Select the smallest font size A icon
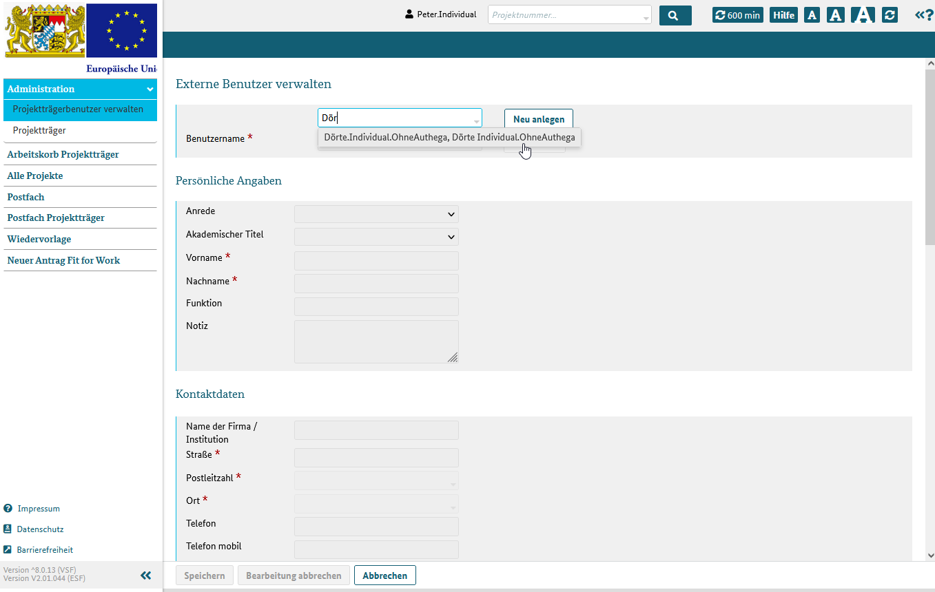Screen dimensions: 935x592 tap(812, 15)
